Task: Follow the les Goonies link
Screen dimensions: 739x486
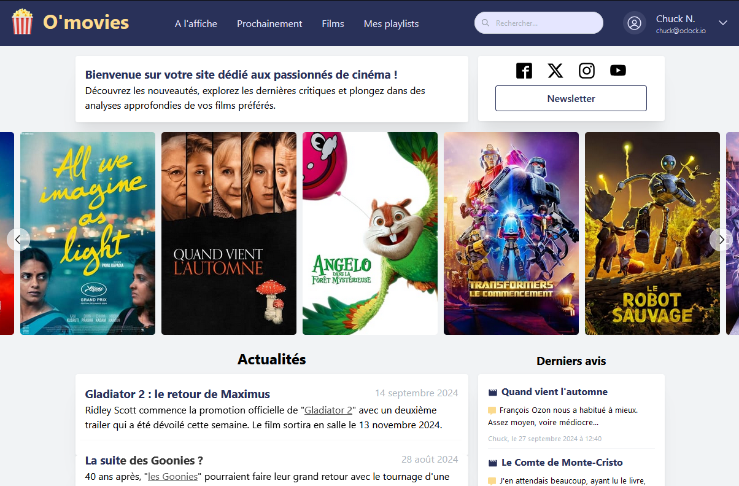Action: coord(173,476)
